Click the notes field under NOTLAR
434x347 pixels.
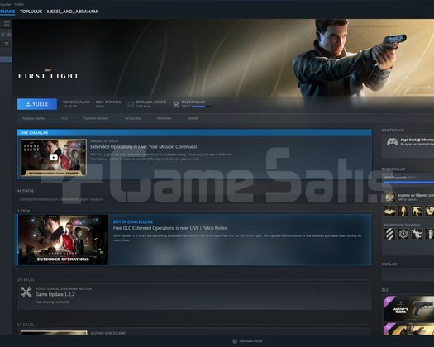pos(408,274)
